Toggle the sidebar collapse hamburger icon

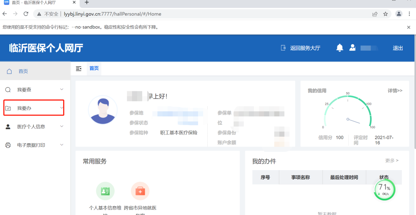[x=79, y=68]
